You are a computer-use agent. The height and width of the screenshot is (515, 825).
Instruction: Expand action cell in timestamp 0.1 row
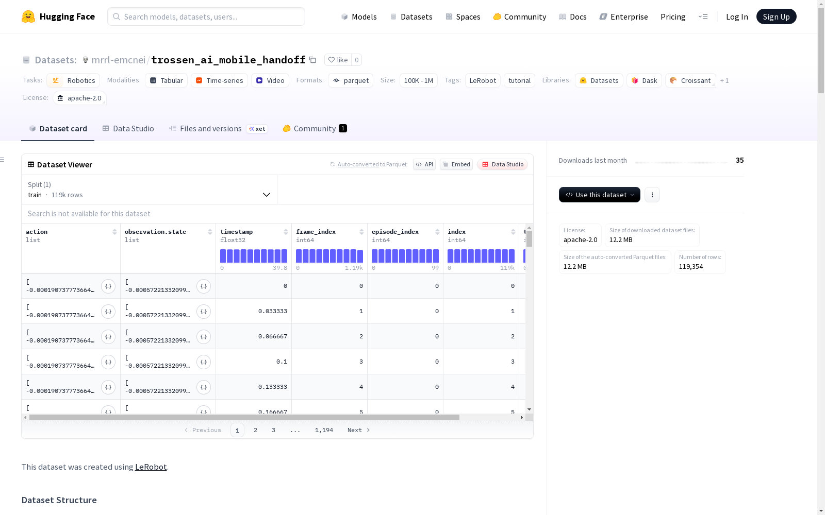[108, 362]
